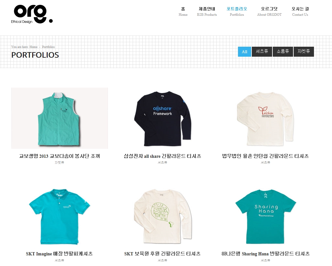Click the org. Ethical Design logo
Viewport: 332px width, 266px height.
tap(32, 14)
